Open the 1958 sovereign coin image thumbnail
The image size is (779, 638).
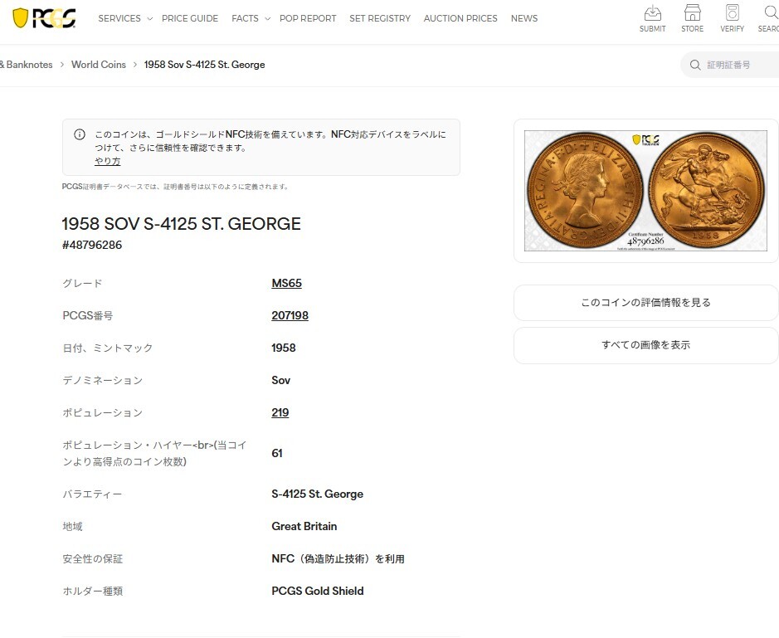[x=646, y=191]
